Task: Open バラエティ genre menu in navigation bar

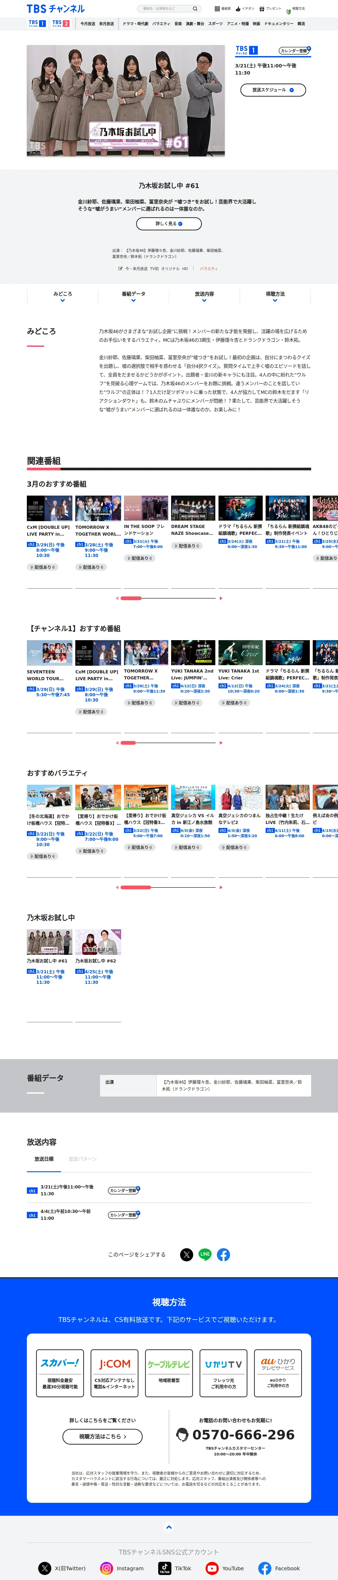Action: (x=161, y=24)
